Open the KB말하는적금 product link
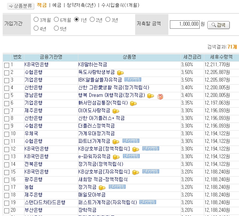This screenshot has height=216, width=239. [93, 64]
